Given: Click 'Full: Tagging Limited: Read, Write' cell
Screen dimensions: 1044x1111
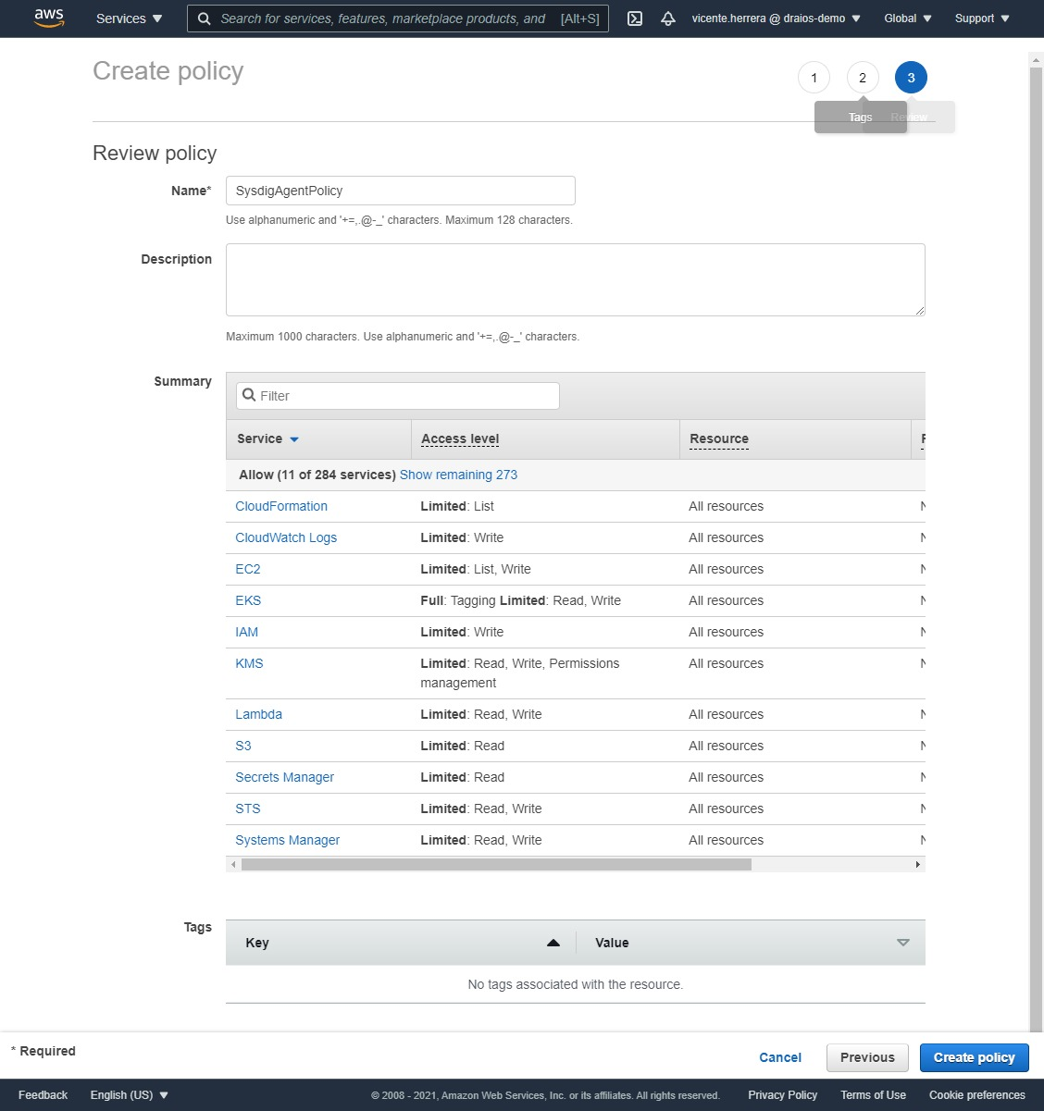Looking at the screenshot, I should pyautogui.click(x=520, y=600).
